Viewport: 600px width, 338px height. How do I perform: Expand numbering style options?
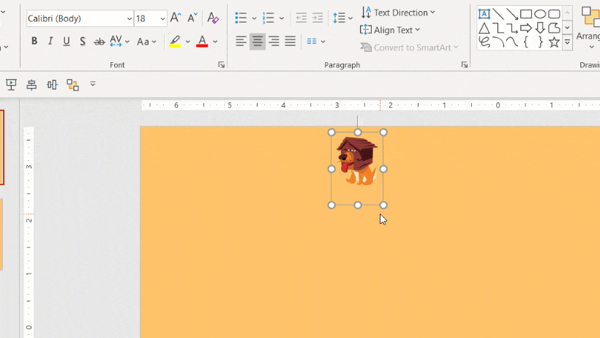tap(282, 18)
